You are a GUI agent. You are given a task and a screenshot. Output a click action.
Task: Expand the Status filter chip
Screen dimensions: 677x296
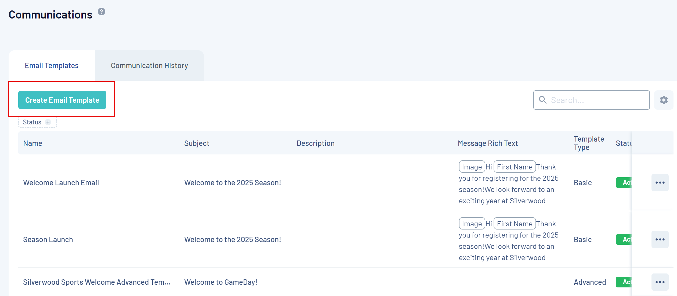32,122
